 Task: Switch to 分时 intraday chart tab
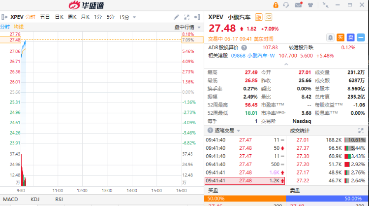(x=31, y=17)
